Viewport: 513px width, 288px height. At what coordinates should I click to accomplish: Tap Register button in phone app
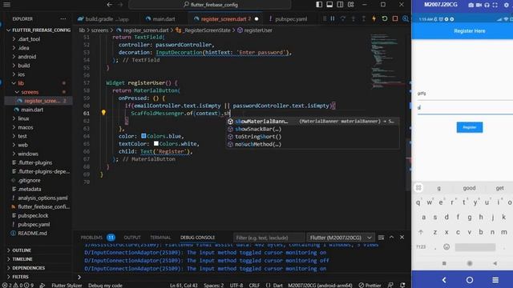click(x=470, y=127)
